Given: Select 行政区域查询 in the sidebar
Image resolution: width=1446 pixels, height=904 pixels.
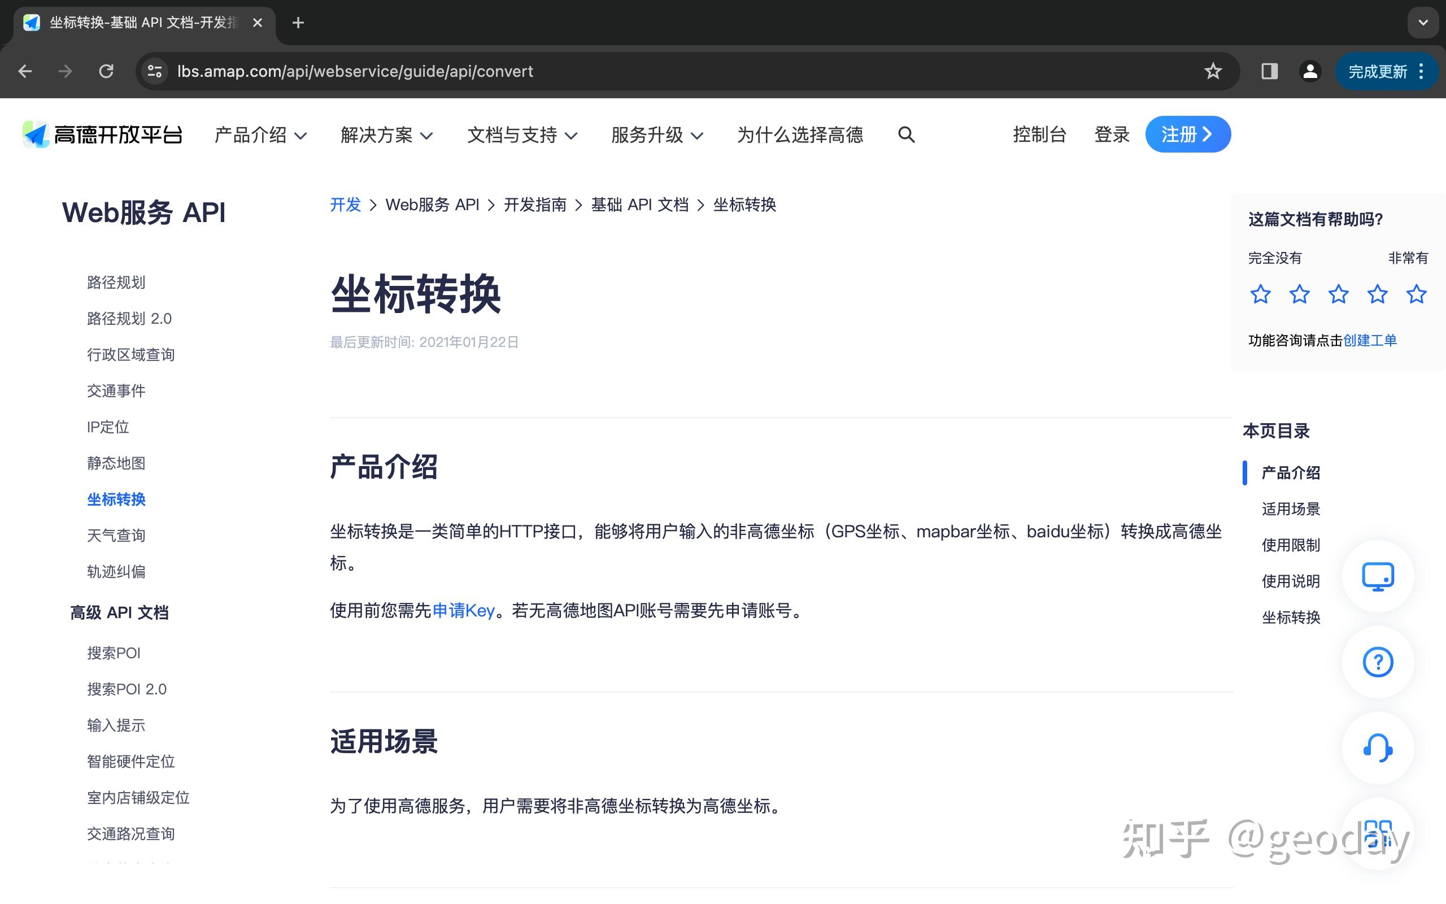Looking at the screenshot, I should click(131, 355).
